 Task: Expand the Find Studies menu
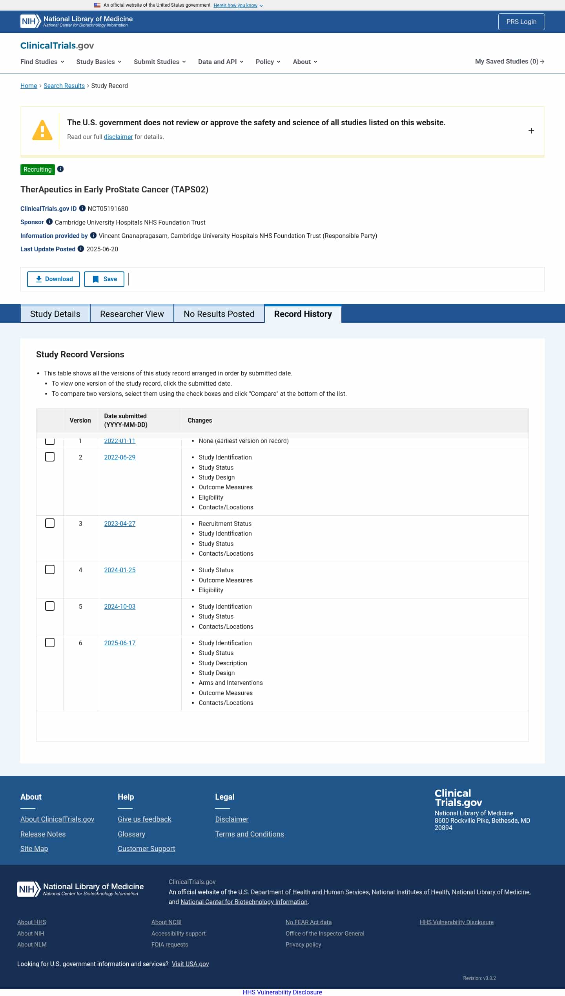42,62
